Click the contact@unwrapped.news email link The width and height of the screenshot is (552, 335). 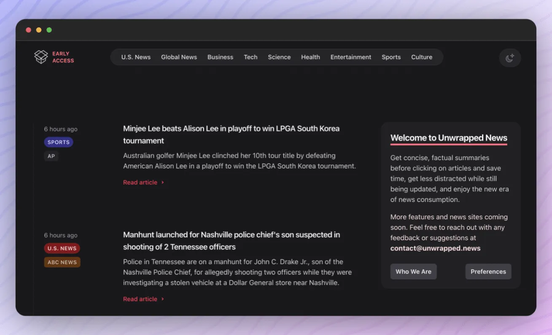(435, 248)
